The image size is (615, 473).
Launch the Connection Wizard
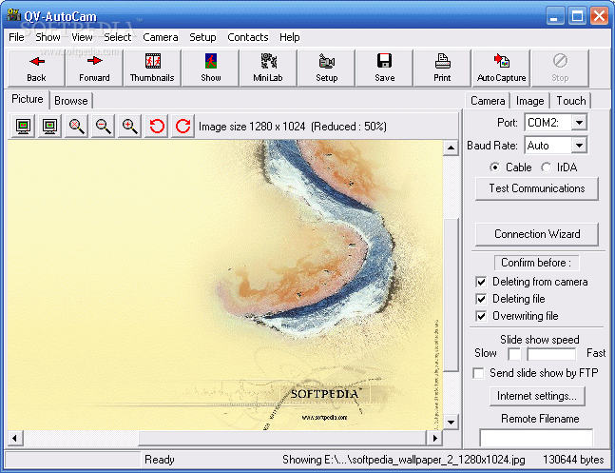(x=536, y=234)
